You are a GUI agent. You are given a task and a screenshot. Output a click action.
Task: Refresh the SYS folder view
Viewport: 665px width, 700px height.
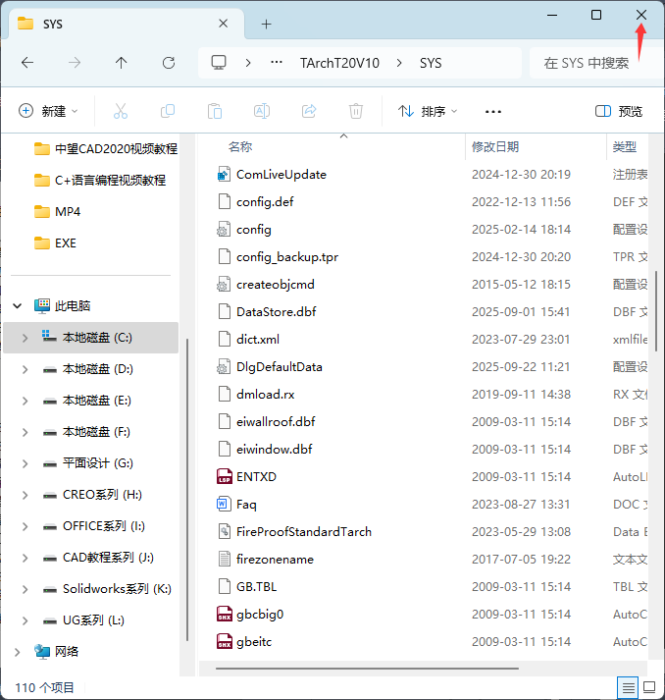pyautogui.click(x=169, y=63)
